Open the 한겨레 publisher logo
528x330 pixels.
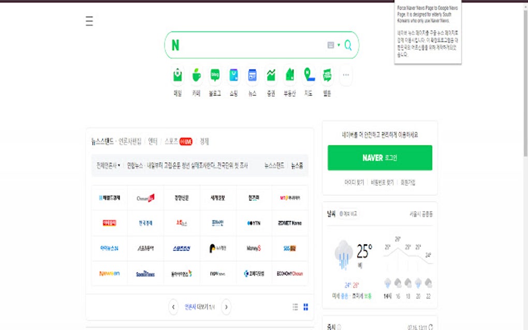click(x=254, y=198)
